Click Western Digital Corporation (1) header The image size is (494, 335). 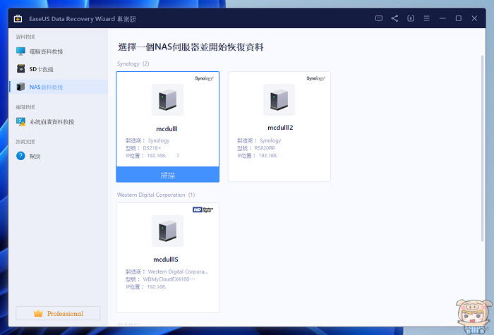(x=156, y=195)
